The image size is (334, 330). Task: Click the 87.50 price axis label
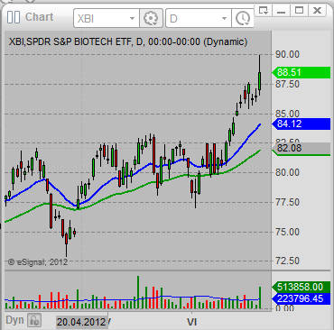[x=288, y=84]
